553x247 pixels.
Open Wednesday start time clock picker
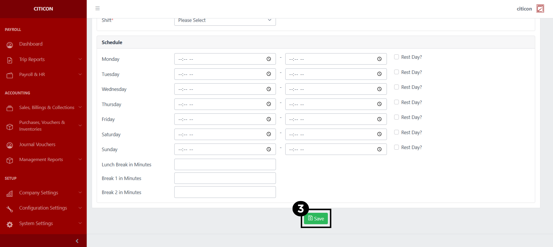[x=269, y=89]
